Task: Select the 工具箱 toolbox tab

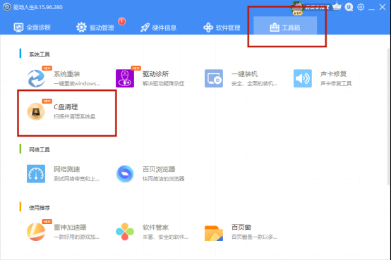Action: coord(285,26)
